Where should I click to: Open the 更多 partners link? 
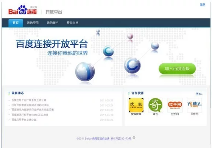click(199, 94)
